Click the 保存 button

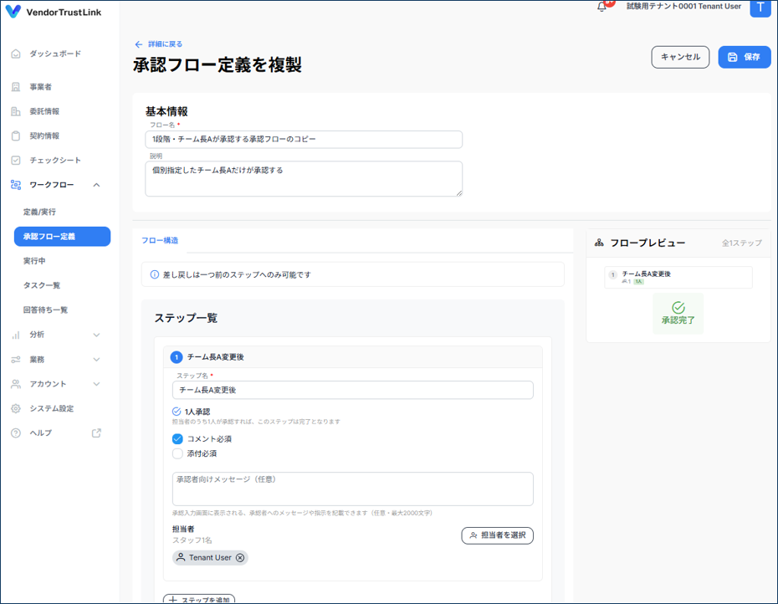tap(745, 57)
